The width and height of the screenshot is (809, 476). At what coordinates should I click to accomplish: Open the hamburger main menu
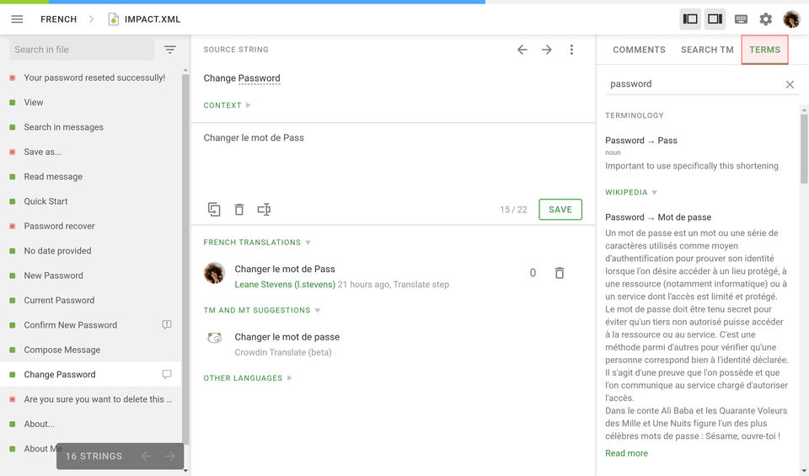point(17,19)
